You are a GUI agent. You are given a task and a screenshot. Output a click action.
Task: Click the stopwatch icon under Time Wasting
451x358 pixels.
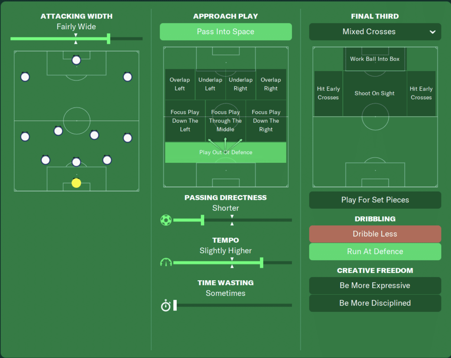166,305
